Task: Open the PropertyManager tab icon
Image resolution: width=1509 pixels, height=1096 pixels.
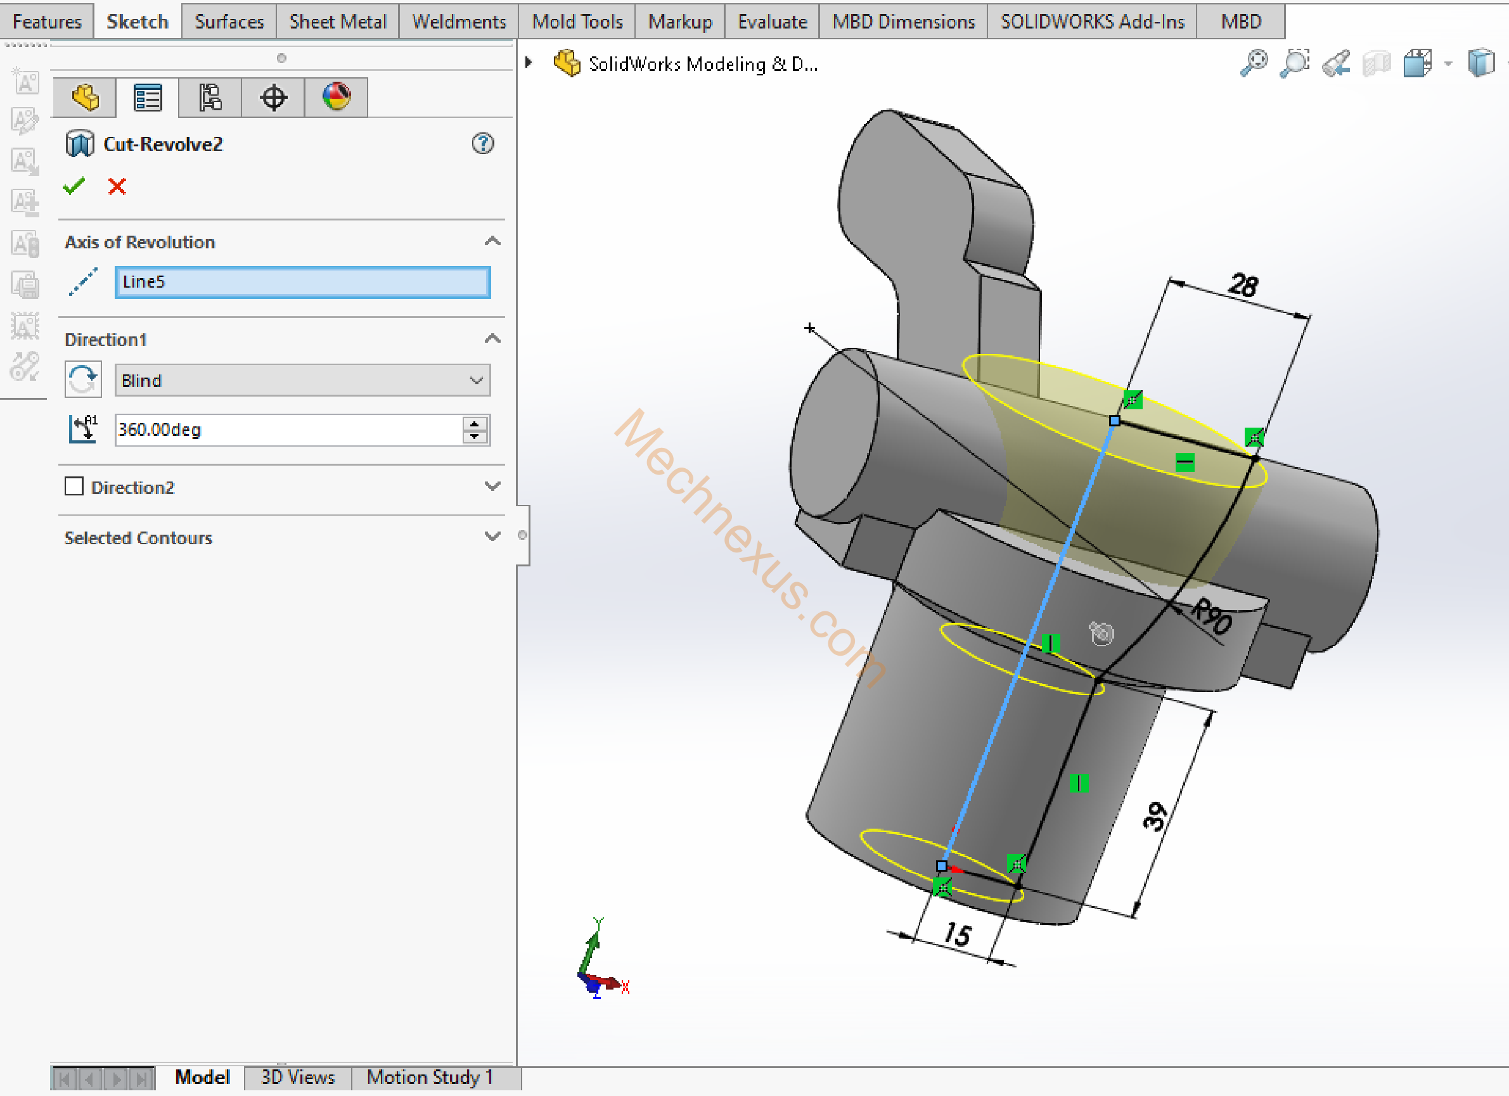Action: coord(147,98)
